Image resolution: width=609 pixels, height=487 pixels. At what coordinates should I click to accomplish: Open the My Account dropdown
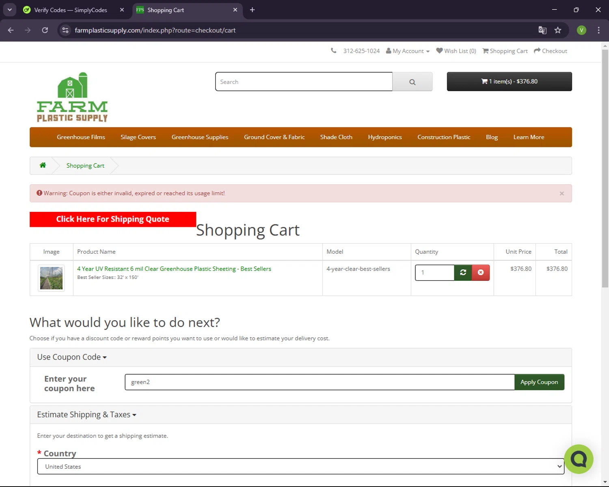[x=408, y=51]
